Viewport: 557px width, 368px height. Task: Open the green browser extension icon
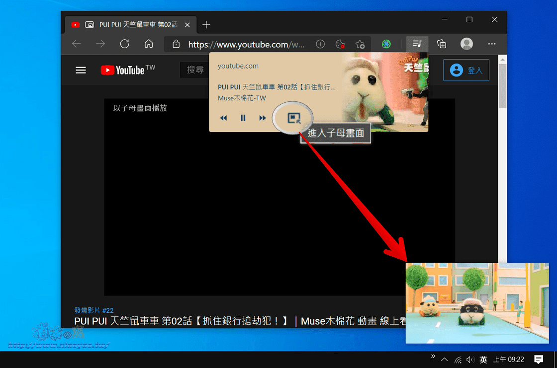(x=386, y=44)
